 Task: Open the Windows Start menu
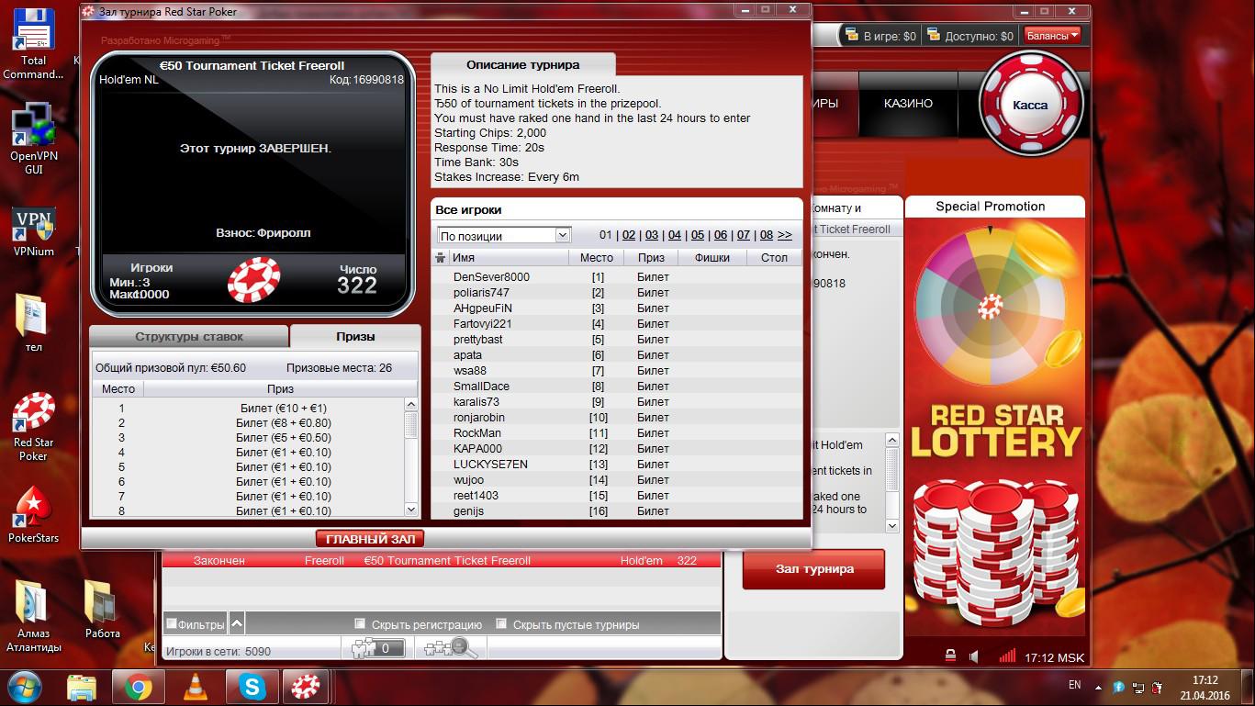[x=24, y=687]
